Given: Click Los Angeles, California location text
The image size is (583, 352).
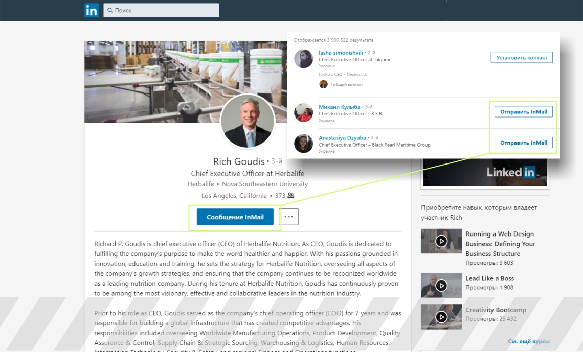Looking at the screenshot, I should pos(234,196).
